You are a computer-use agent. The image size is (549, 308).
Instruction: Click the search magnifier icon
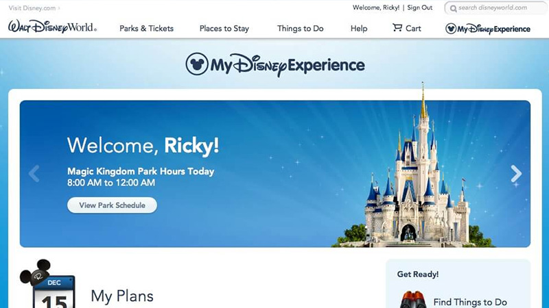(x=453, y=8)
